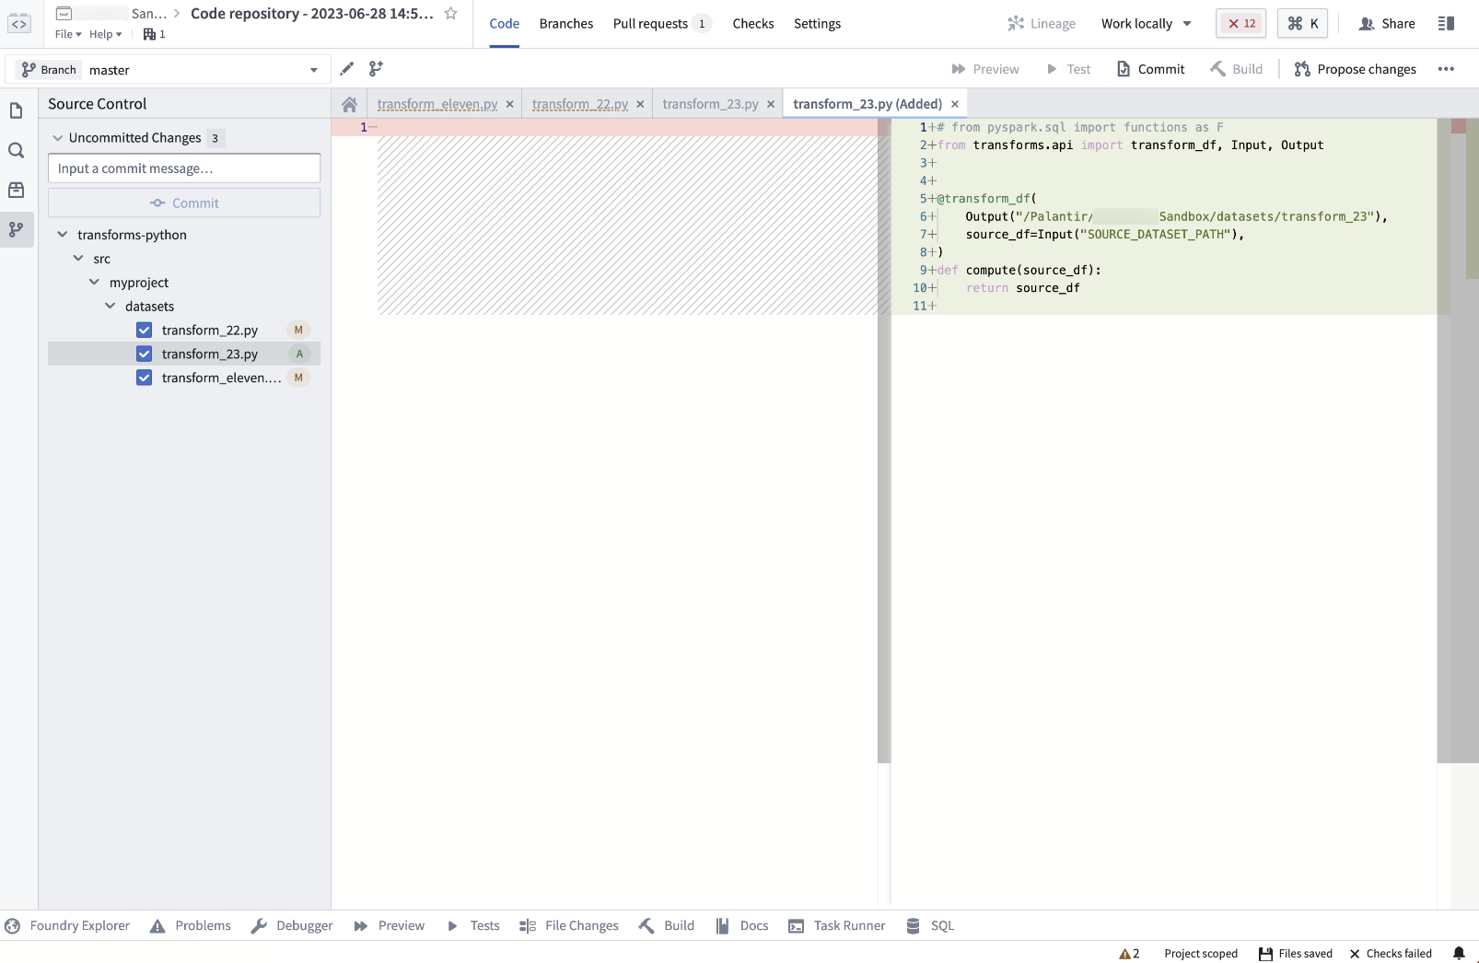Open the master branch dropdown
1479x963 pixels.
(169, 70)
